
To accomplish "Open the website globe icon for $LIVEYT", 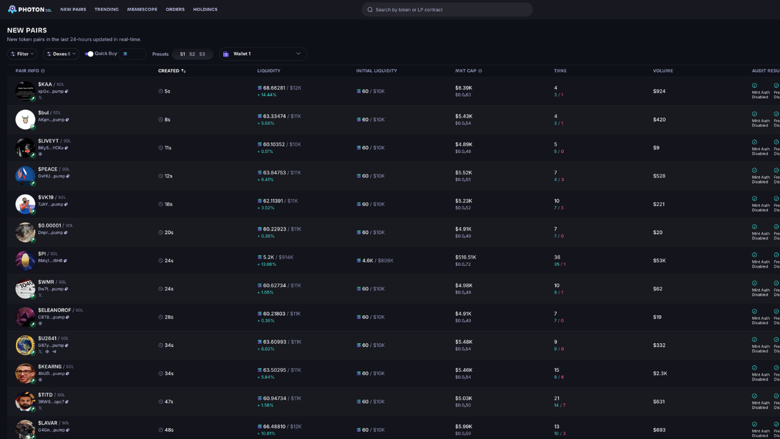I will point(40,154).
